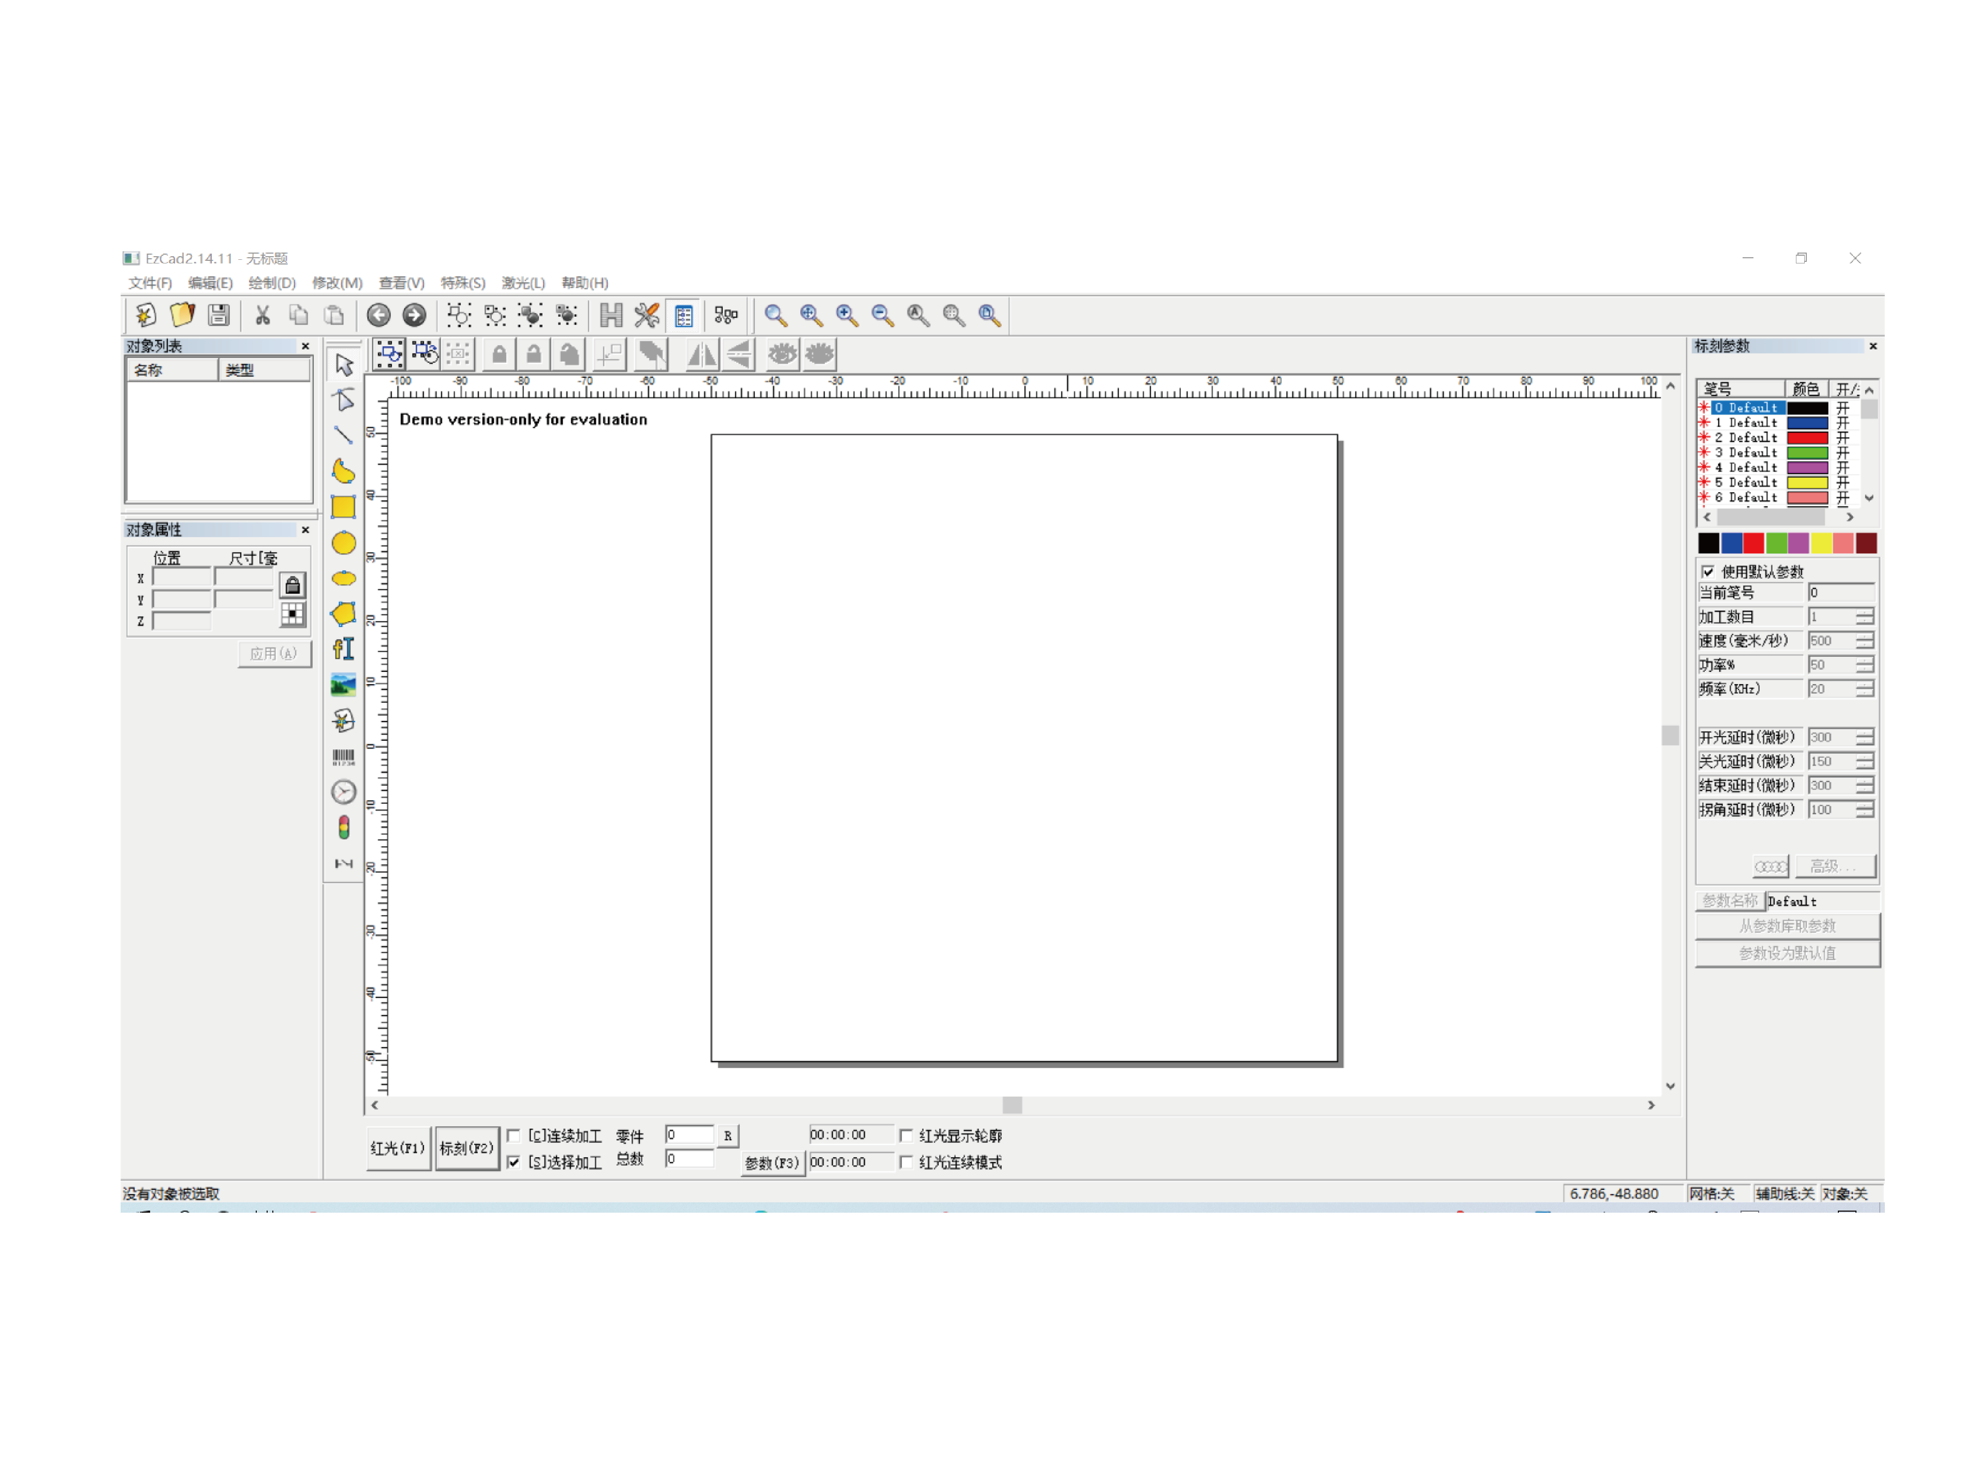Choose the barcode tool
Viewport: 1974px width, 1458px height.
pyautogui.click(x=343, y=757)
